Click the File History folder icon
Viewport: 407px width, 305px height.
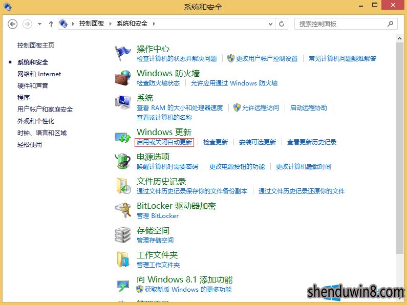123,186
